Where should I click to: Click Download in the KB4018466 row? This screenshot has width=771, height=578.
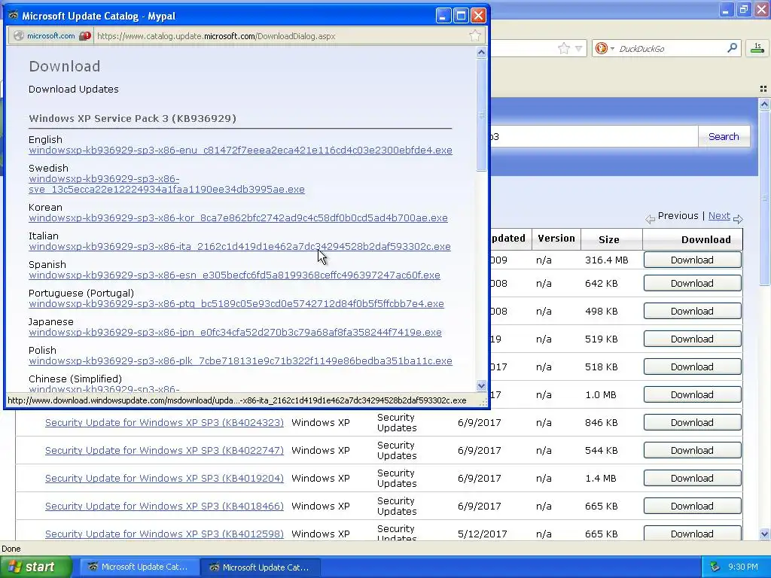click(693, 507)
